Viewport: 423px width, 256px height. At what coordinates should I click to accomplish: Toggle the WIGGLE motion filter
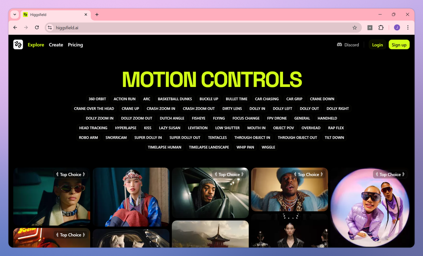pyautogui.click(x=268, y=147)
